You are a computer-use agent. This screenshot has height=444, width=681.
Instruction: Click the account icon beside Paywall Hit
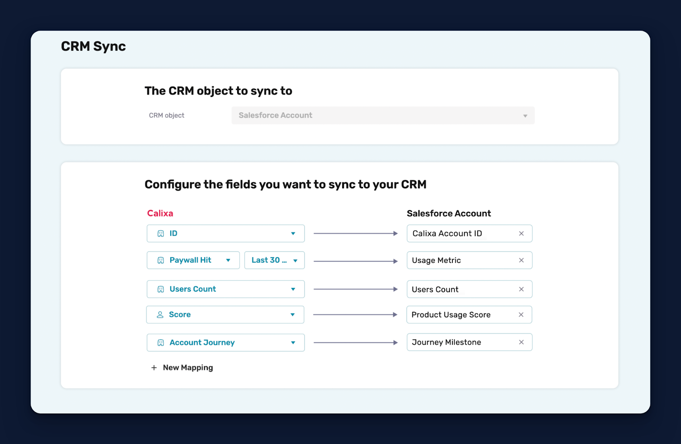pos(160,260)
